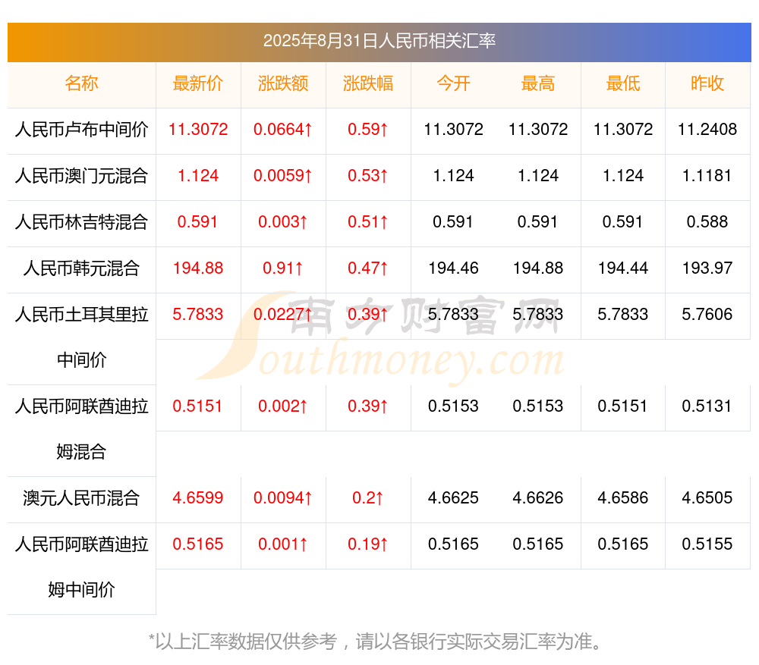Click previous close 4.6505
The height and width of the screenshot is (665, 759).
(707, 497)
